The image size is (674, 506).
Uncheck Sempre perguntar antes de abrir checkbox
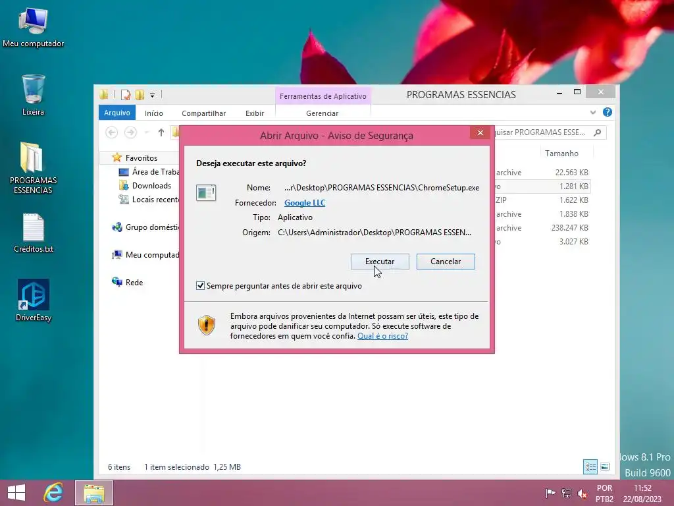point(200,286)
